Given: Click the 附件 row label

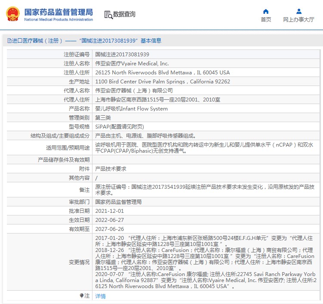Looking at the screenshot, I should 84,169.
